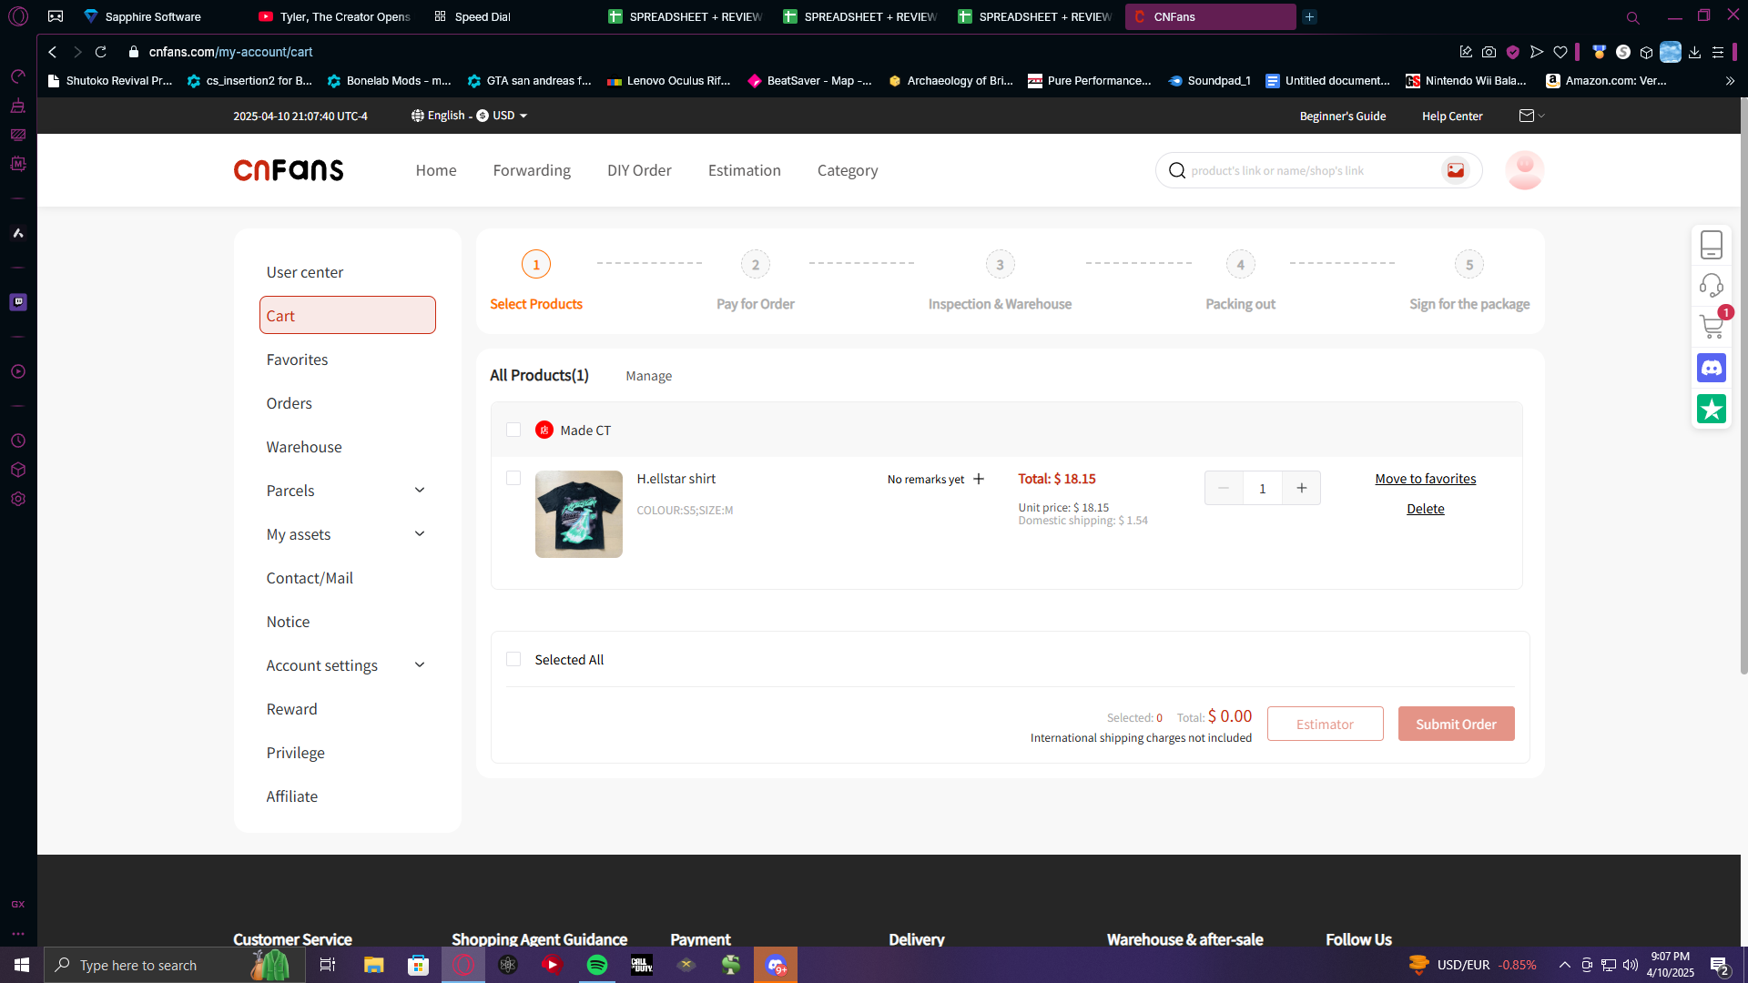Click the green star review icon
The image size is (1748, 983).
point(1712,410)
